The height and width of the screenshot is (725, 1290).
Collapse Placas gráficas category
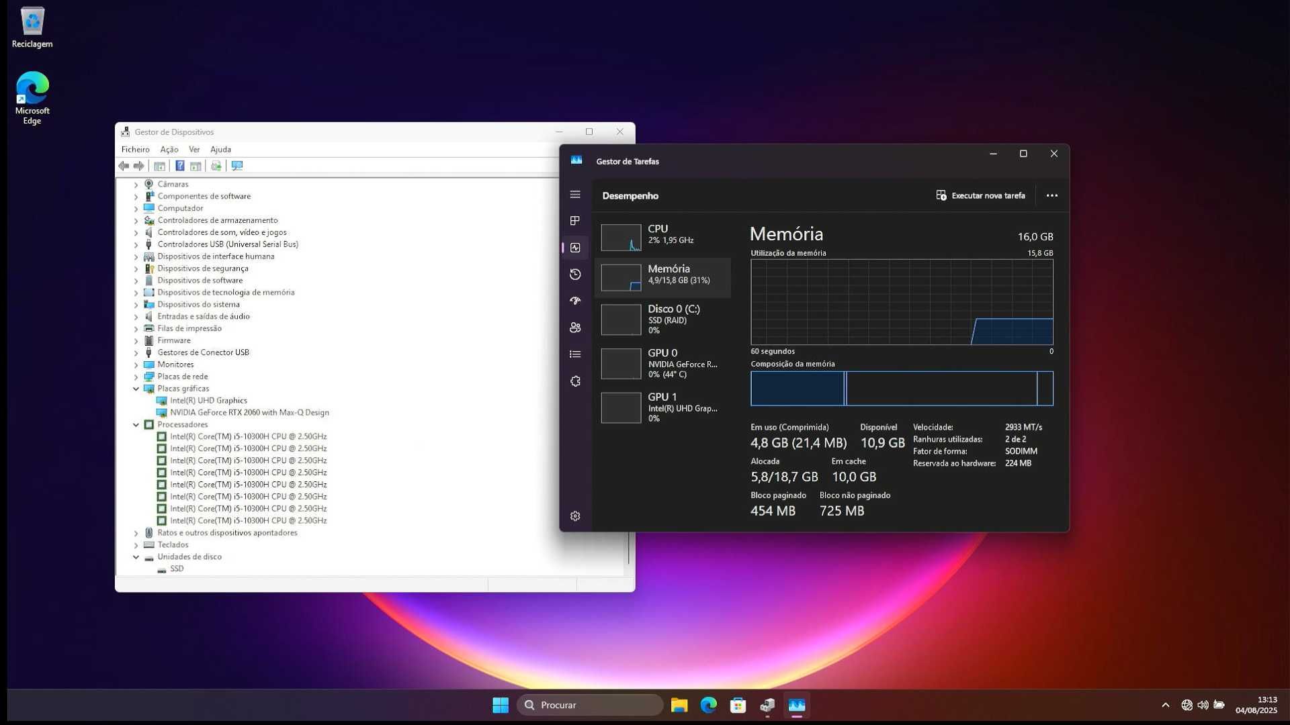pos(136,389)
